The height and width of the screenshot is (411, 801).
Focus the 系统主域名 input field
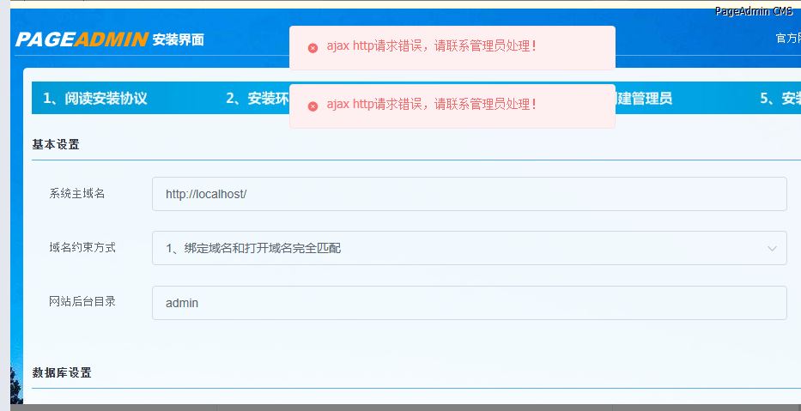click(x=468, y=194)
